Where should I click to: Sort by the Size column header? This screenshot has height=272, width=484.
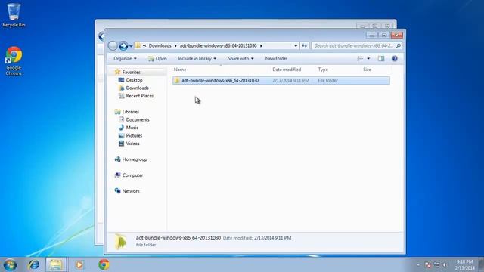point(367,70)
